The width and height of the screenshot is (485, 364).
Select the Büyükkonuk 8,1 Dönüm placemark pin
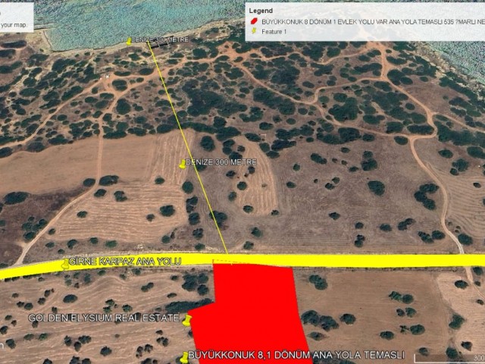pos(184,356)
